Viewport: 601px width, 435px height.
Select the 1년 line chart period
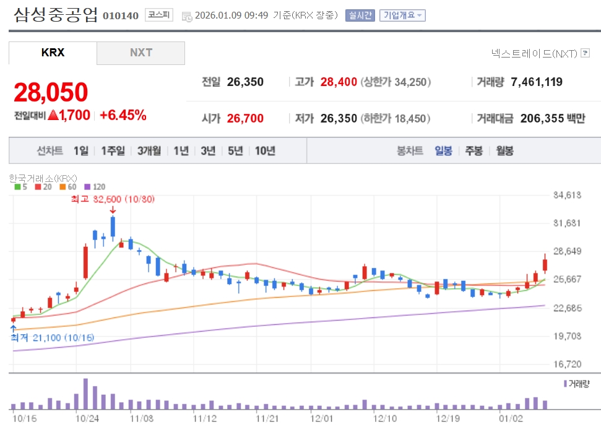click(181, 150)
